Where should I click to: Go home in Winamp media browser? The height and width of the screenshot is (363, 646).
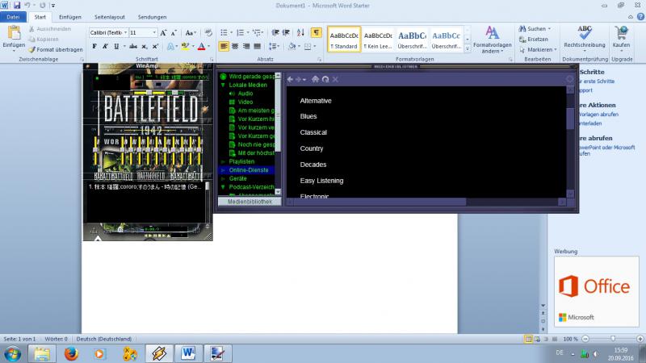[x=315, y=79]
